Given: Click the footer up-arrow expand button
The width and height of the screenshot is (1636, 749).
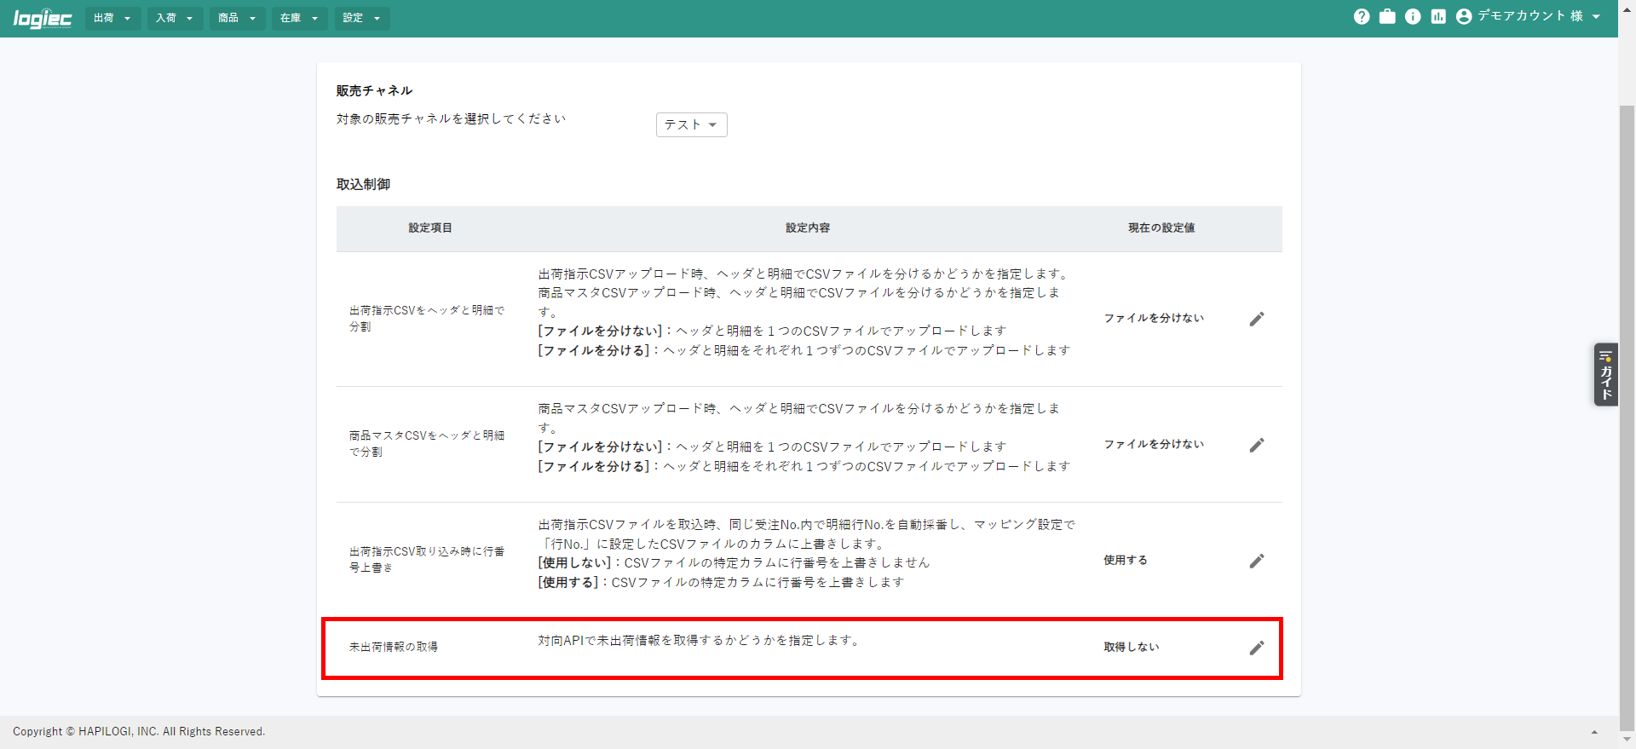Looking at the screenshot, I should click(1594, 732).
